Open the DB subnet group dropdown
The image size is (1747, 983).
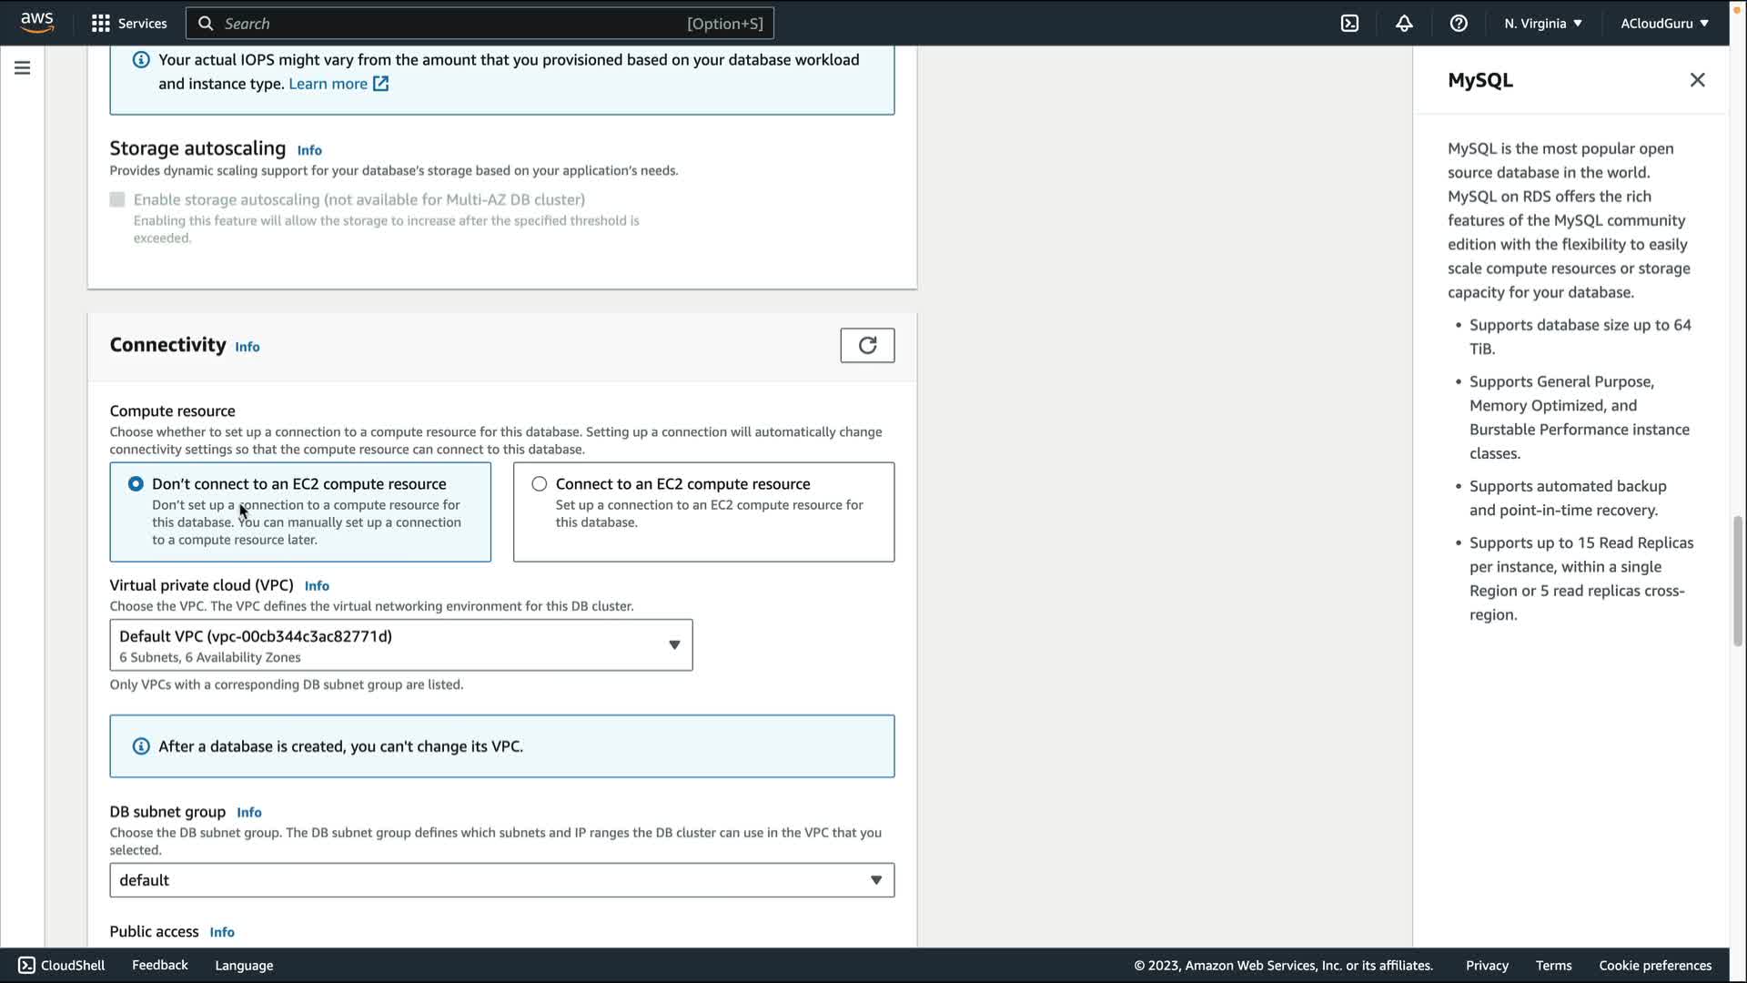pos(501,880)
